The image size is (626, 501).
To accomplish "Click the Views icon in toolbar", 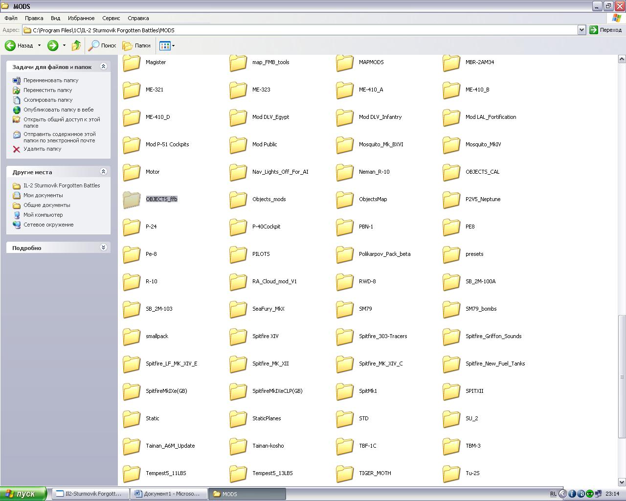I will point(165,46).
